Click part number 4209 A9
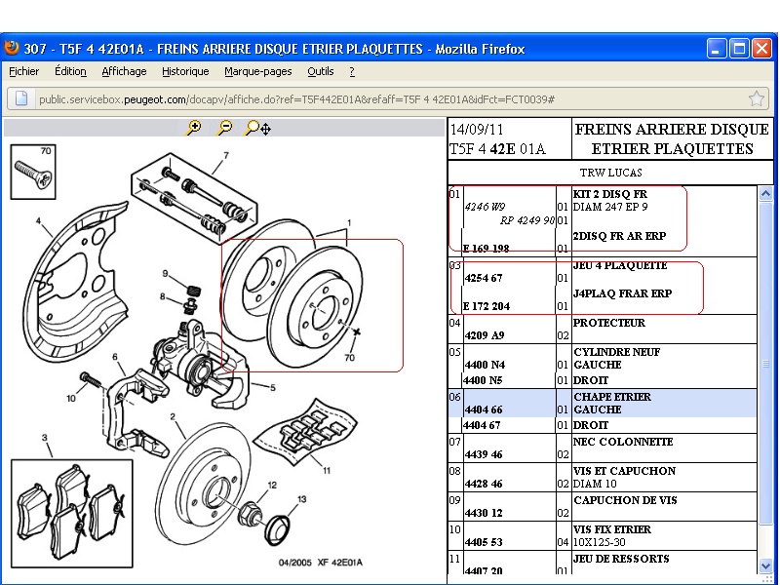Image resolution: width=780 pixels, height=585 pixels. [x=485, y=335]
